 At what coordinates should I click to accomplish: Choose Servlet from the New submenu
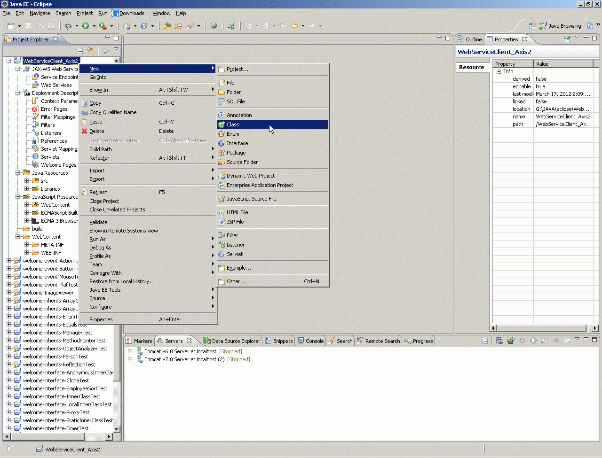(273, 254)
